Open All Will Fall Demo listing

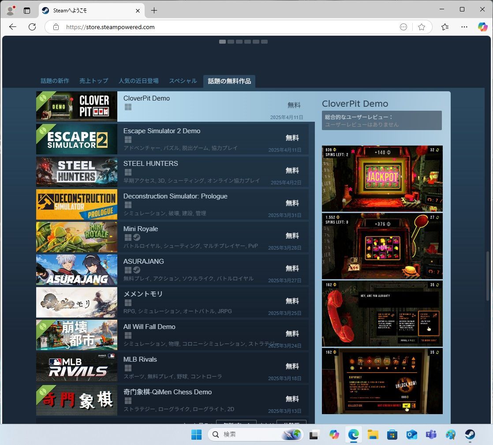(172, 335)
